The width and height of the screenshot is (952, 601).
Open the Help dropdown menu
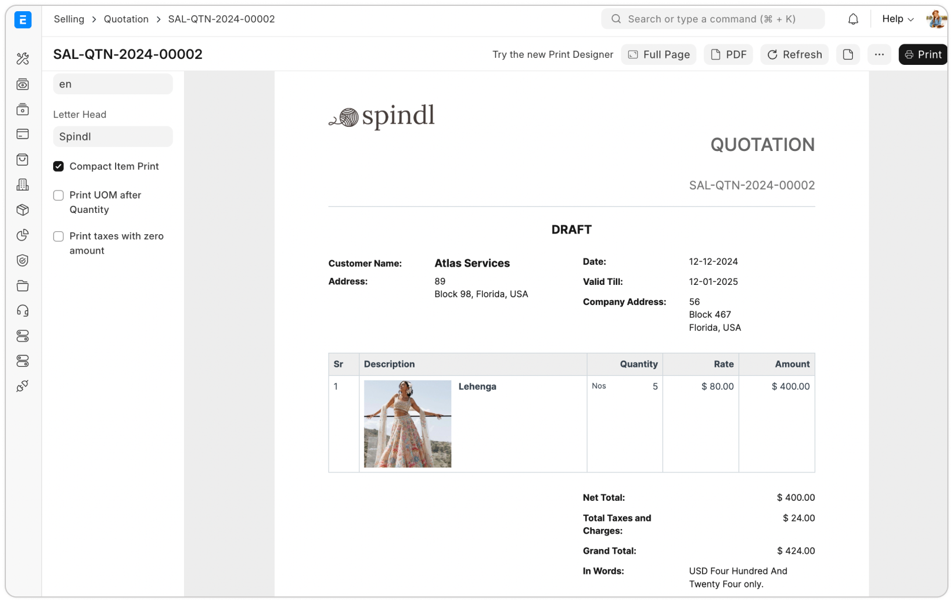[897, 18]
